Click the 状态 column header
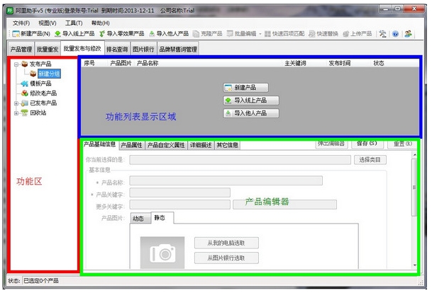Viewport: 432px width, 293px height. pos(379,63)
